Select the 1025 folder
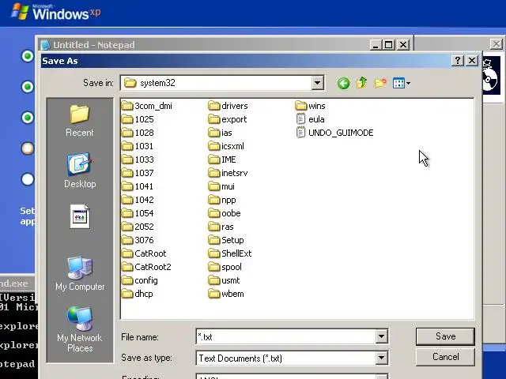This screenshot has width=506, height=379. point(138,119)
